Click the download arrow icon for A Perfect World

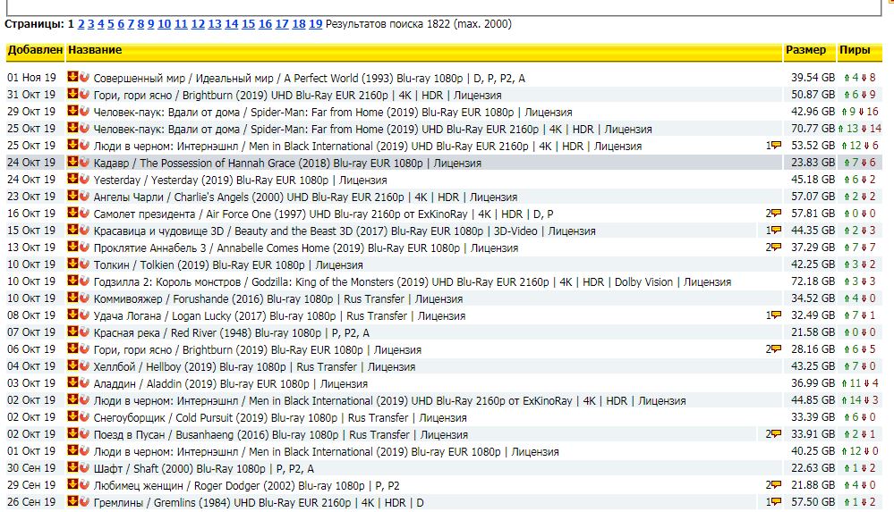pyautogui.click(x=72, y=78)
